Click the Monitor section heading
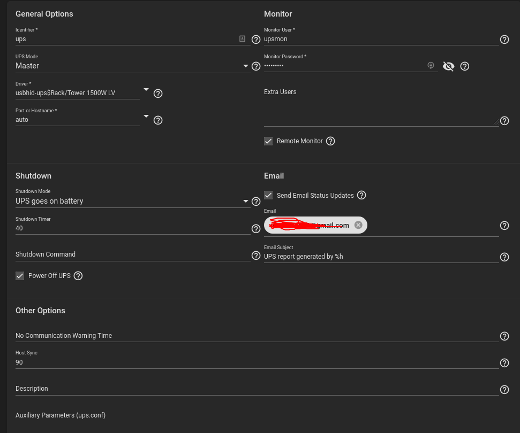The height and width of the screenshot is (433, 520). point(278,14)
